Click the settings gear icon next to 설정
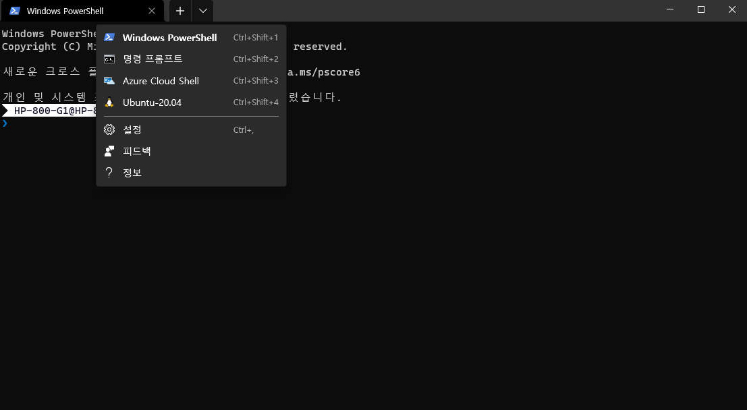This screenshot has height=410, width=747. 109,129
